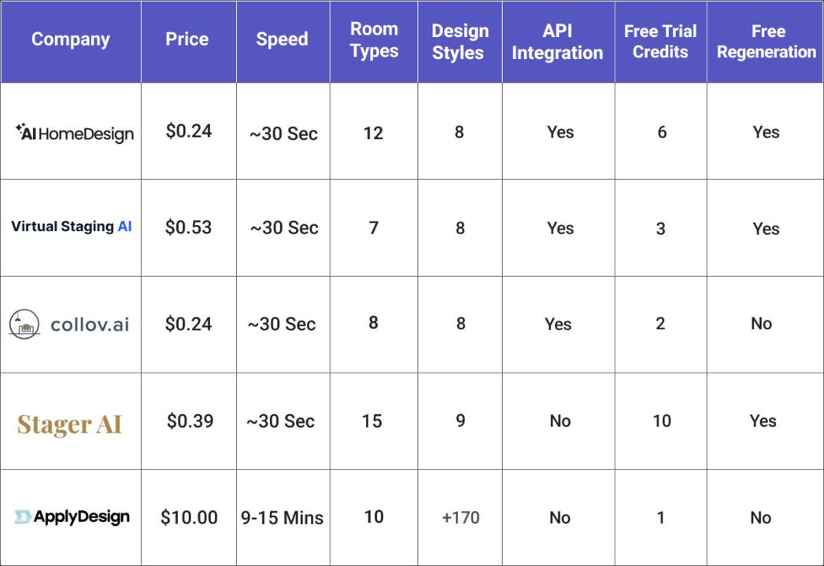Select the Free Trial Credits header
This screenshot has width=824, height=566.
tap(660, 42)
